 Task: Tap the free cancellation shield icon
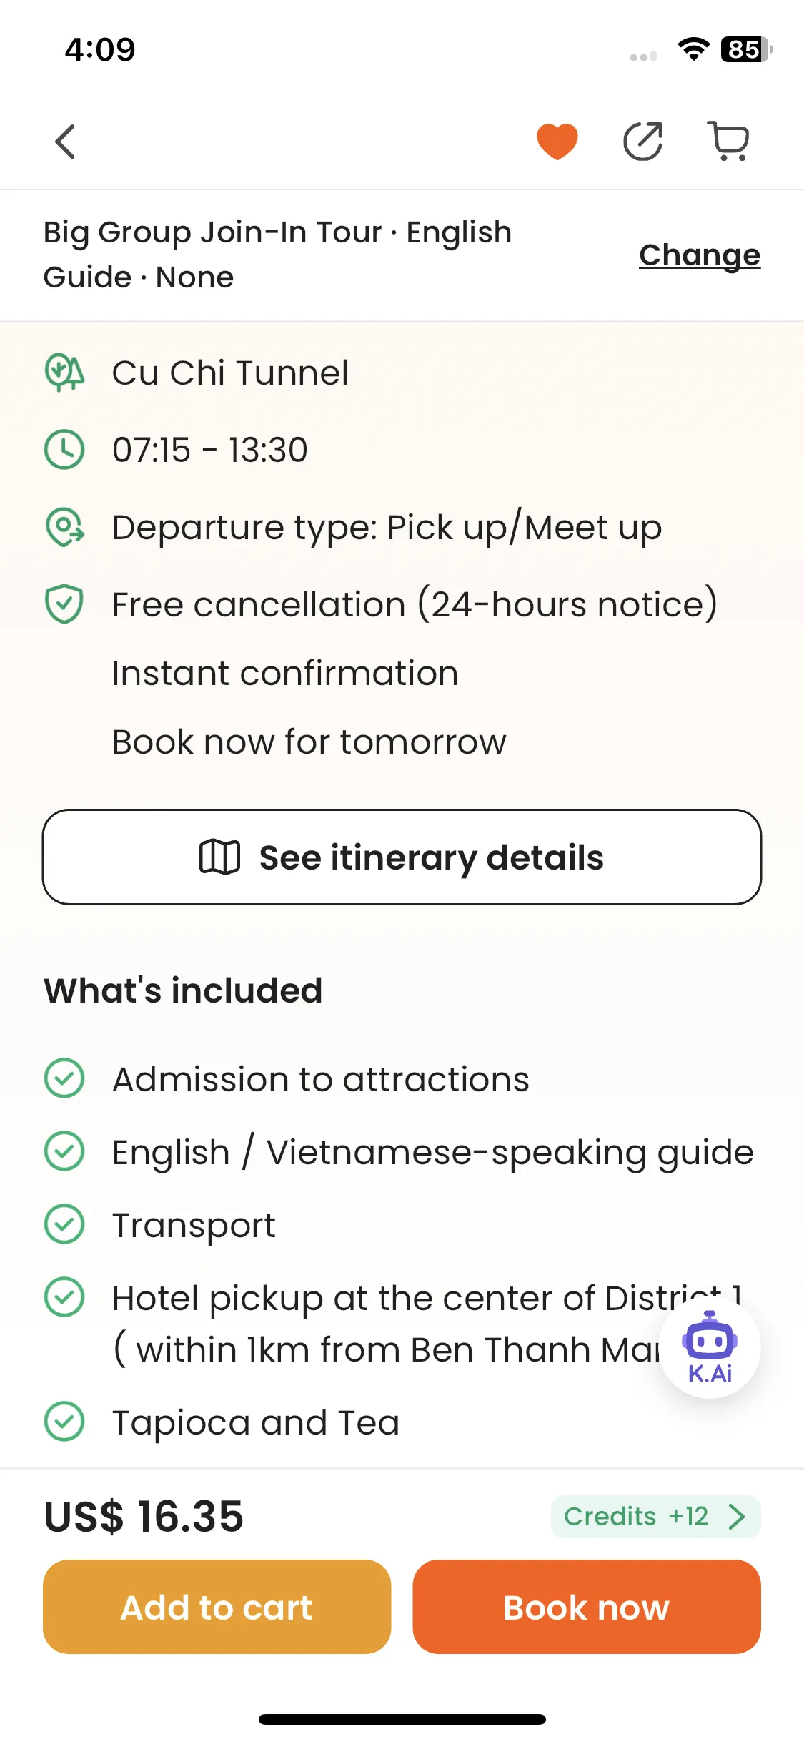point(64,604)
